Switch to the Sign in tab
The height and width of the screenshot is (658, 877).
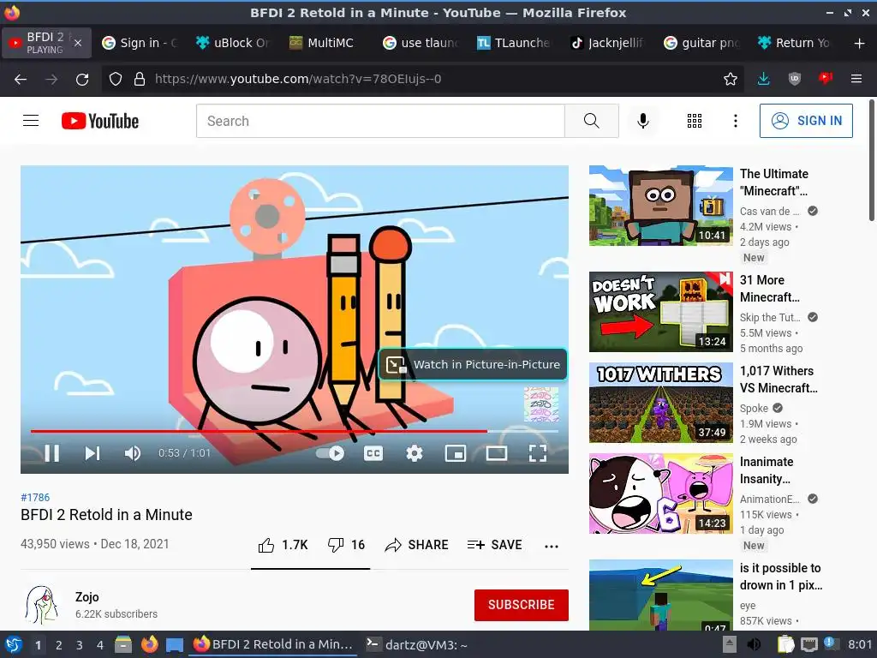pyautogui.click(x=140, y=43)
